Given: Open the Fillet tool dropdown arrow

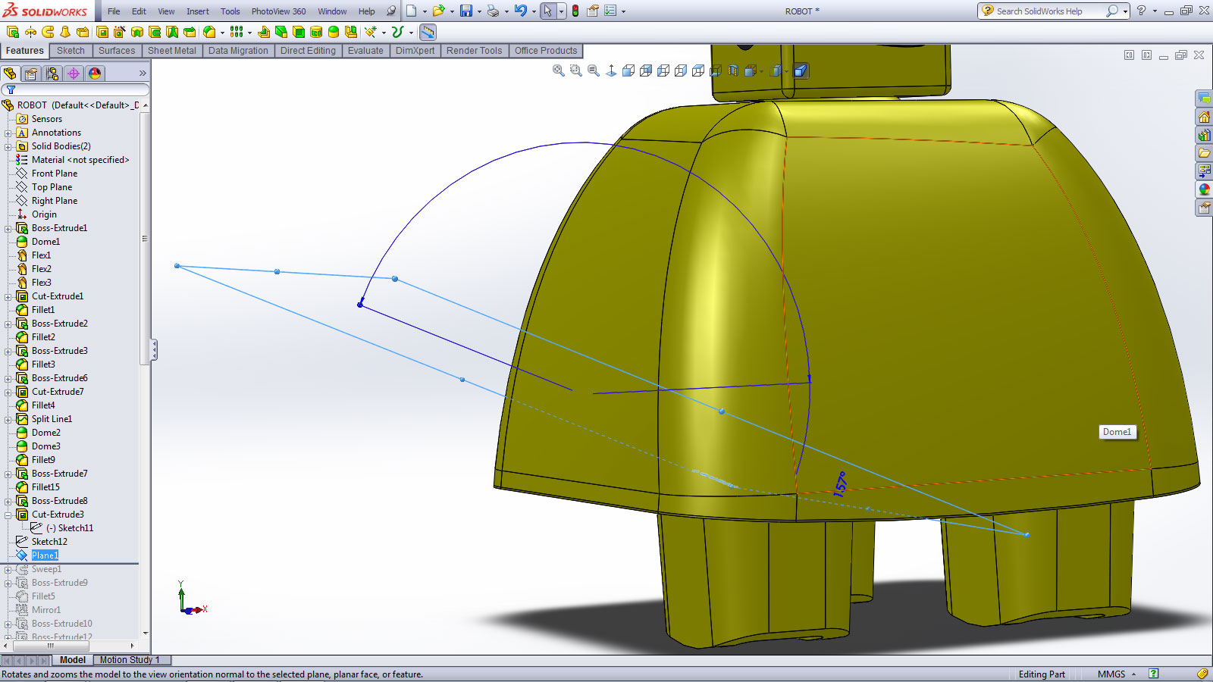Looking at the screenshot, I should [222, 33].
